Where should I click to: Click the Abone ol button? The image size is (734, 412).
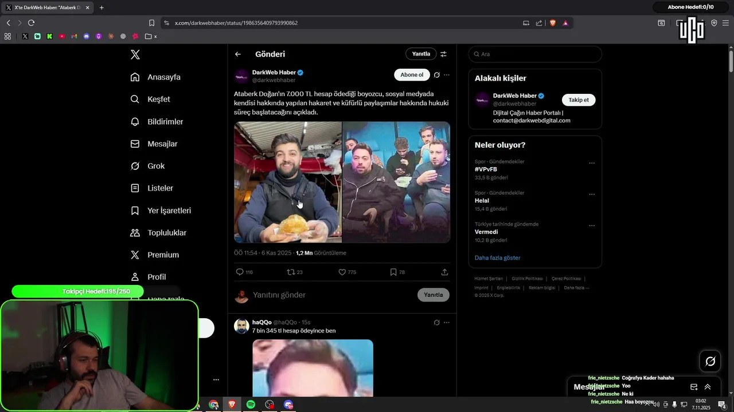point(412,75)
